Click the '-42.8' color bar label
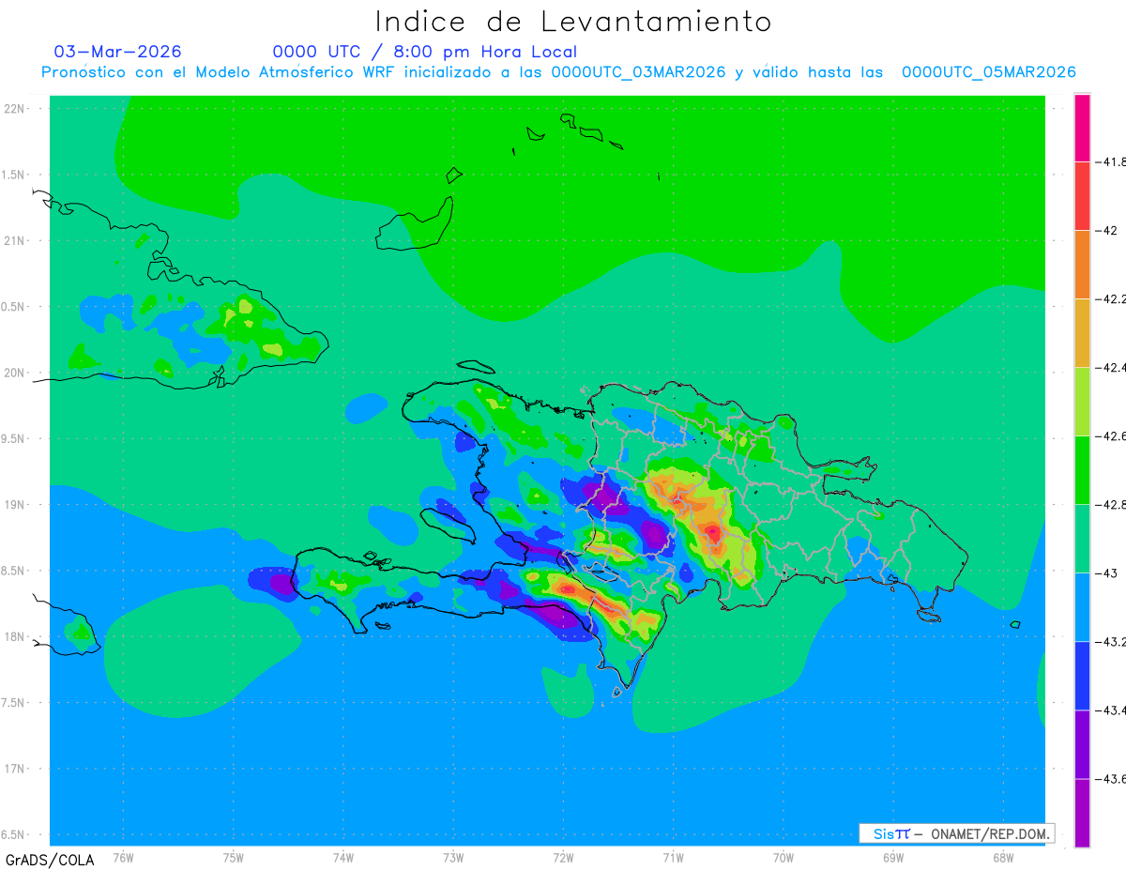The width and height of the screenshot is (1126, 870). (x=1112, y=505)
